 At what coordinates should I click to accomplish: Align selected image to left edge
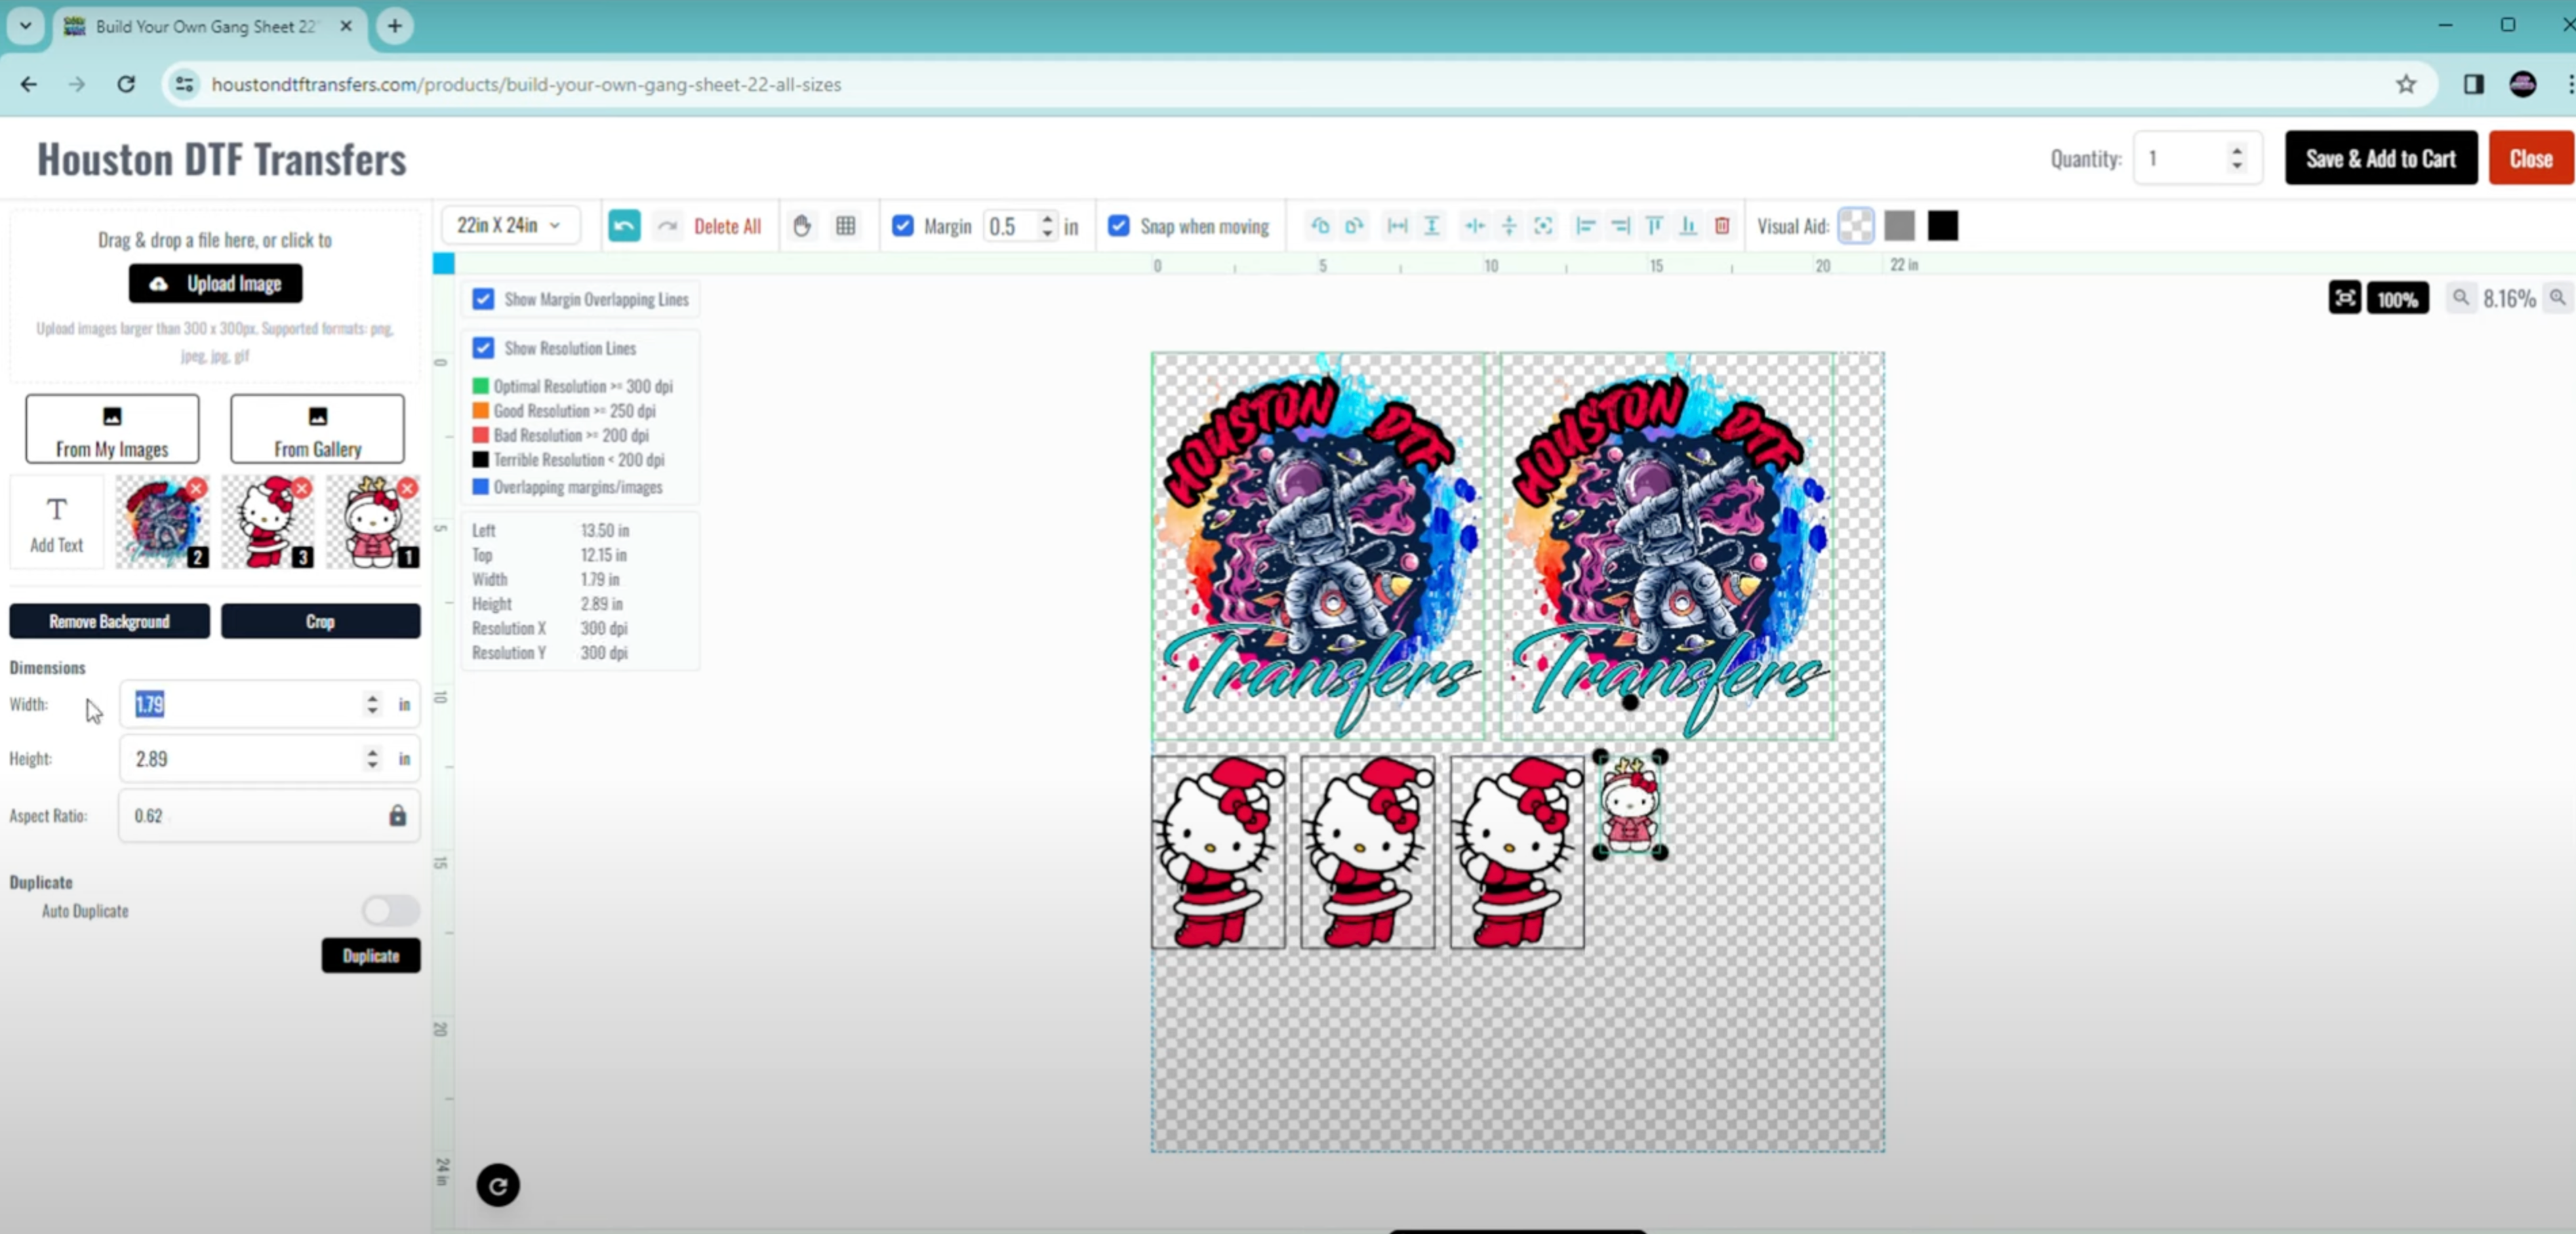tap(1586, 226)
